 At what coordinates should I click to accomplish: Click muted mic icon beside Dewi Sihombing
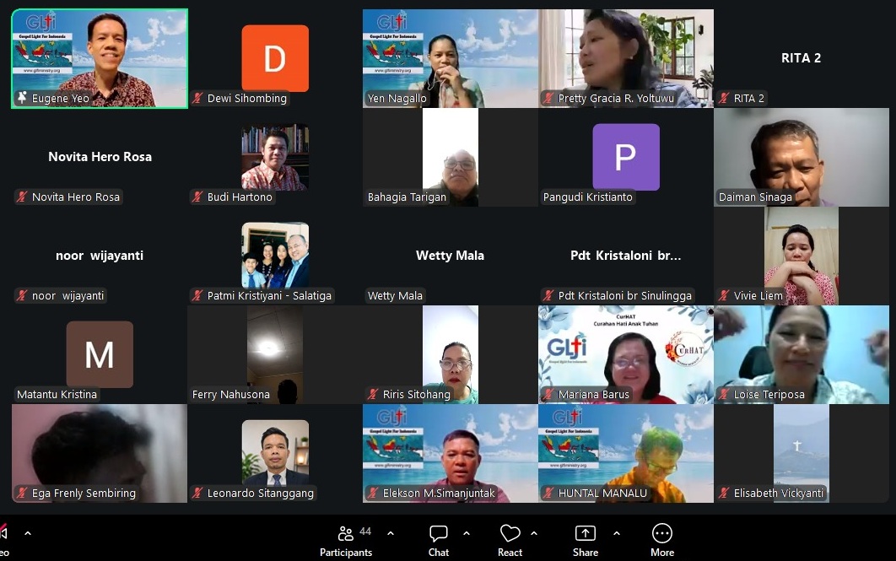tap(197, 98)
